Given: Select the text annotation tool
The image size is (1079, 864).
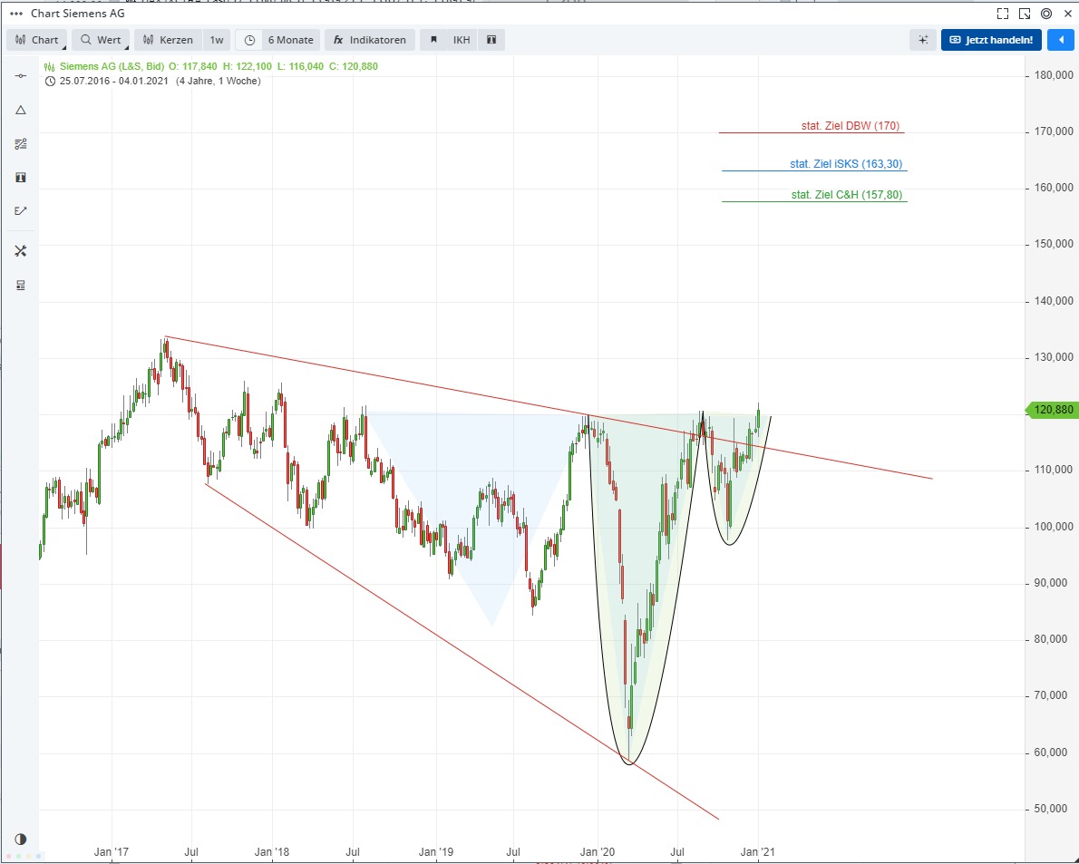Looking at the screenshot, I should tap(20, 178).
